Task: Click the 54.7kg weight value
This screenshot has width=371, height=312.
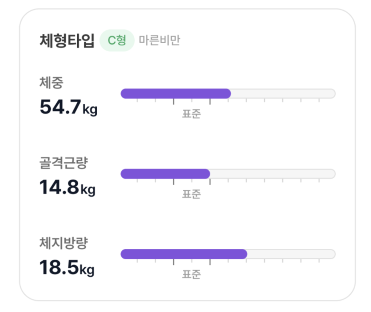Action: pyautogui.click(x=68, y=107)
